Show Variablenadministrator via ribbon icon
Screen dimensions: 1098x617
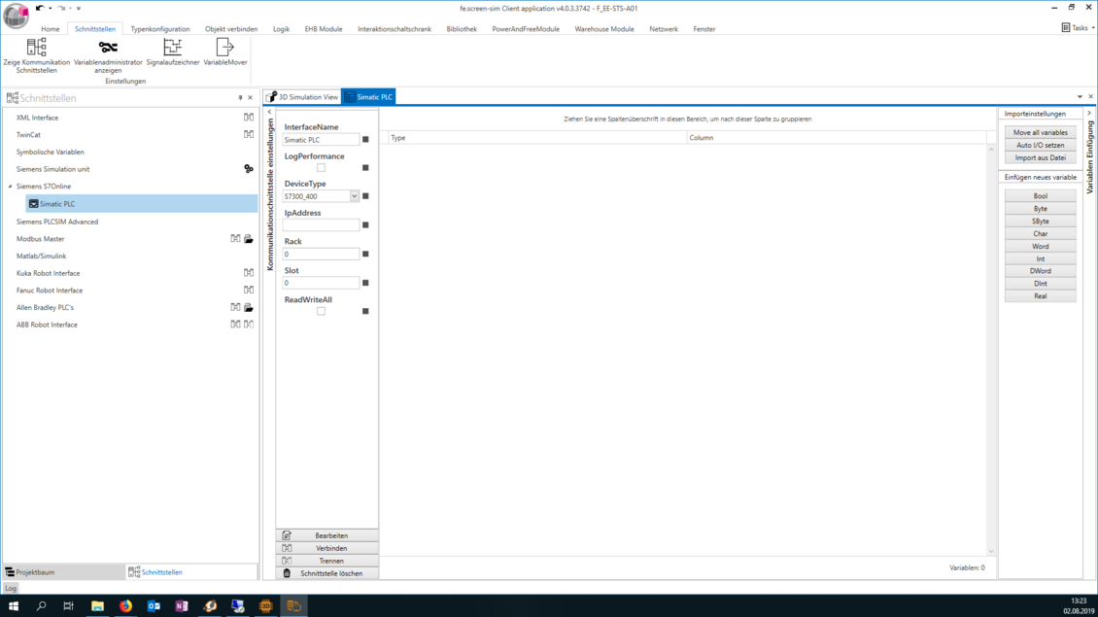click(x=108, y=49)
